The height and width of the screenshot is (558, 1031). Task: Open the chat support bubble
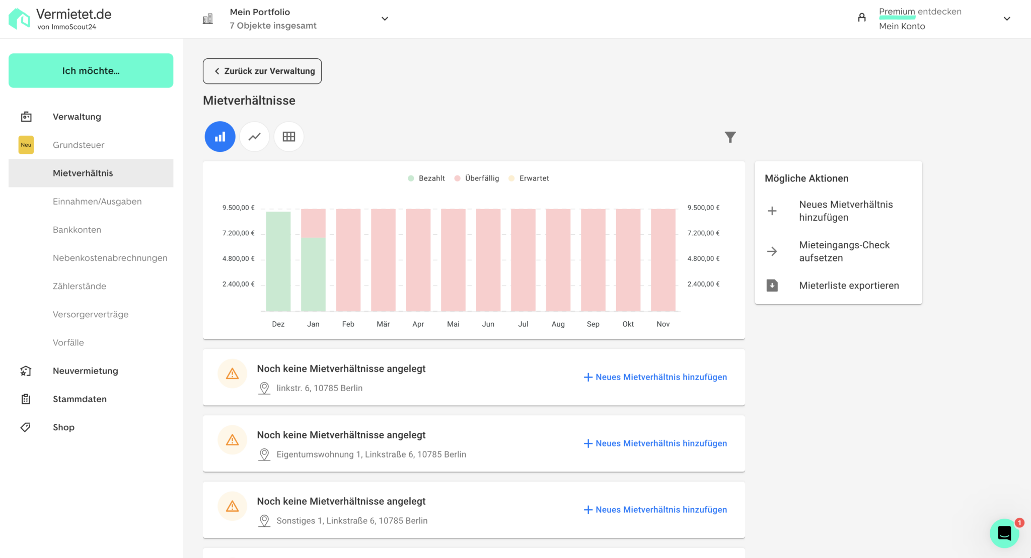pos(1004,533)
